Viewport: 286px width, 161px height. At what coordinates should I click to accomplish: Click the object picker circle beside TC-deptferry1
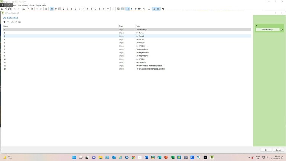282,29
